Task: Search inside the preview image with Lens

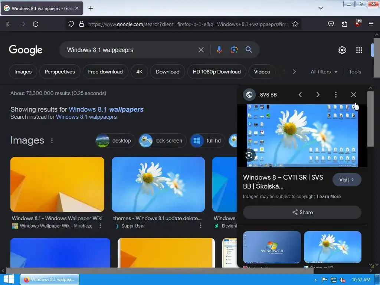Action: click(249, 155)
